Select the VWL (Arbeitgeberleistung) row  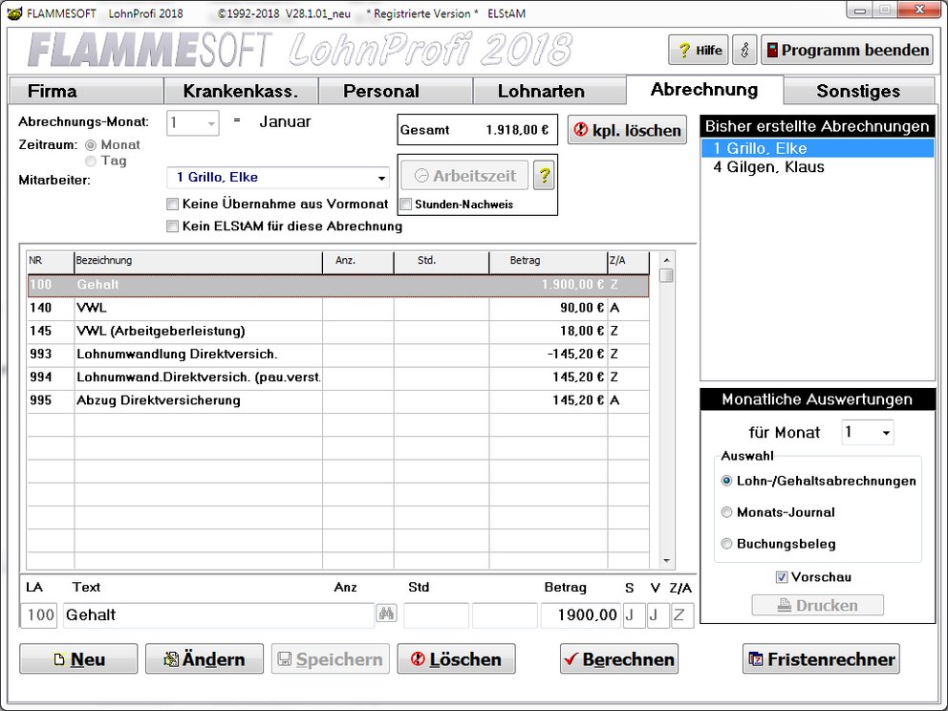click(x=338, y=332)
